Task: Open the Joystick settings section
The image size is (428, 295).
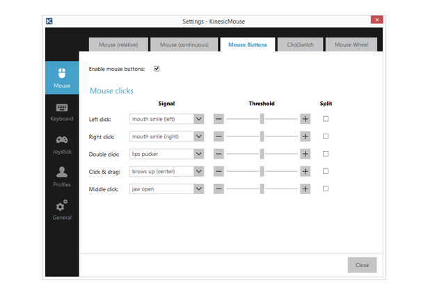Action: coord(62,145)
